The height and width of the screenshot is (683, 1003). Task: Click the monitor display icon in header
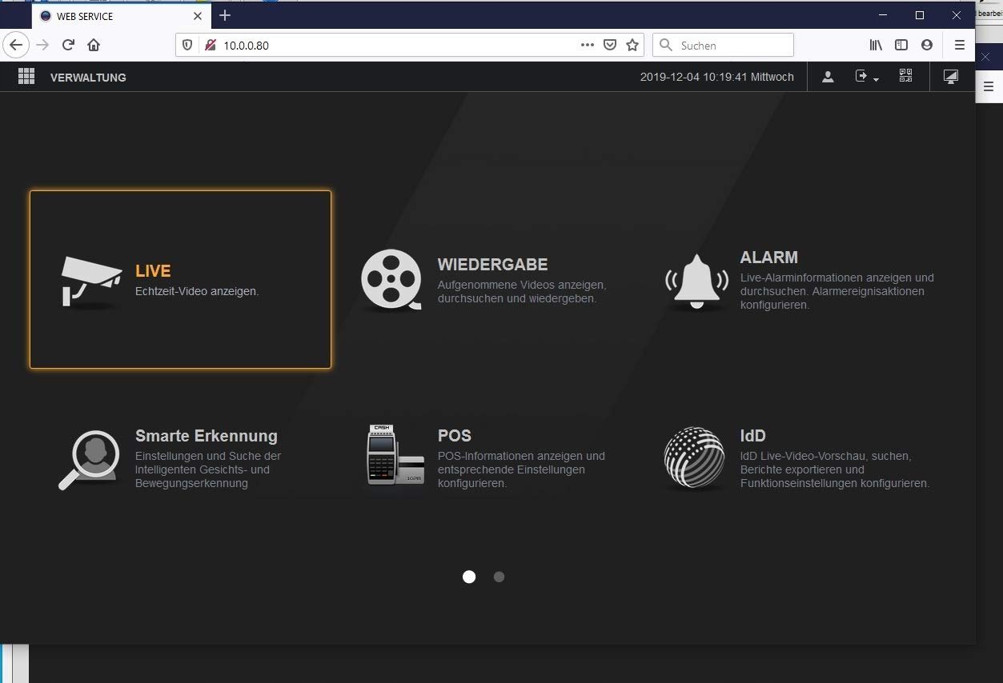[950, 77]
